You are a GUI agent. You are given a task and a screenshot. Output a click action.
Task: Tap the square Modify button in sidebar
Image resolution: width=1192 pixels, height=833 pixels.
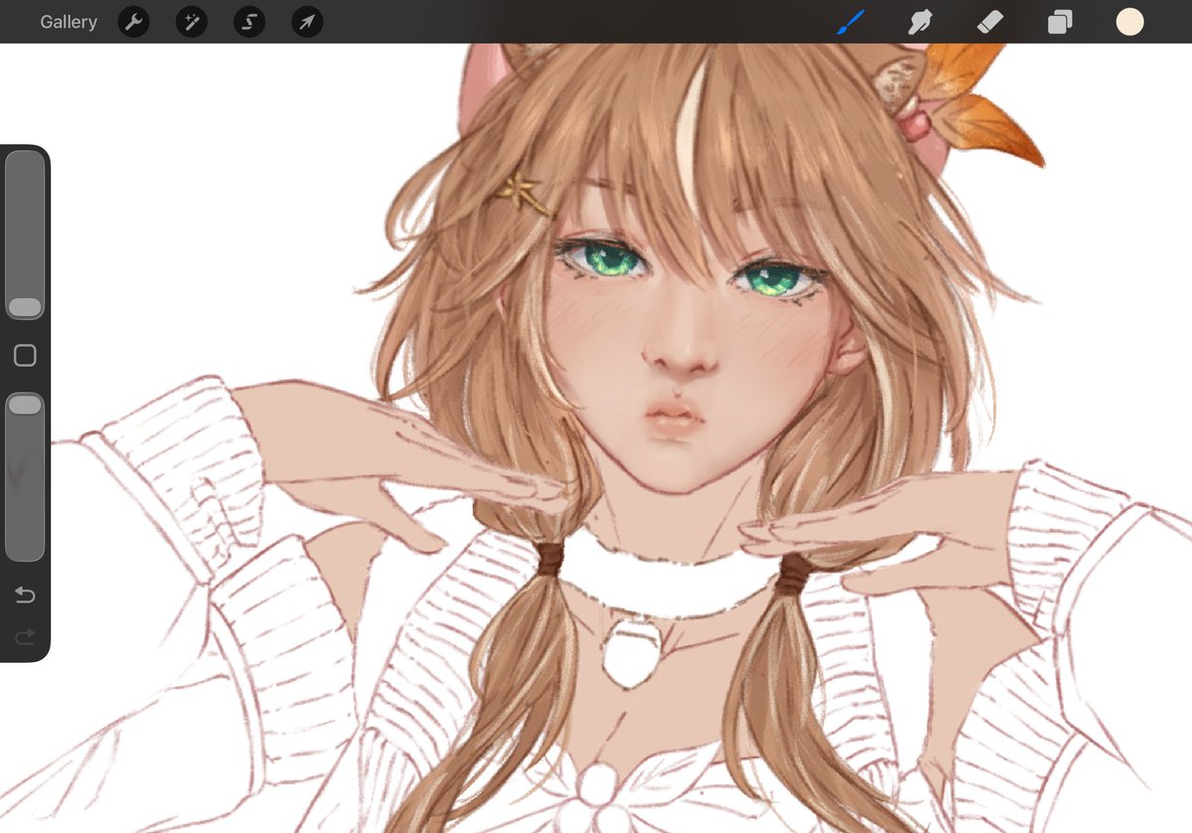tap(25, 356)
